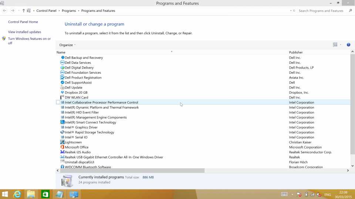
Task: Click the Dell SupportAssist icon
Action: pyautogui.click(x=62, y=82)
